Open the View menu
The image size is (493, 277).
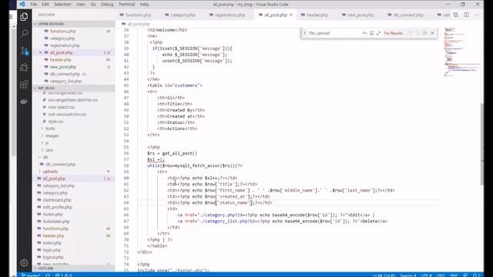pos(80,5)
